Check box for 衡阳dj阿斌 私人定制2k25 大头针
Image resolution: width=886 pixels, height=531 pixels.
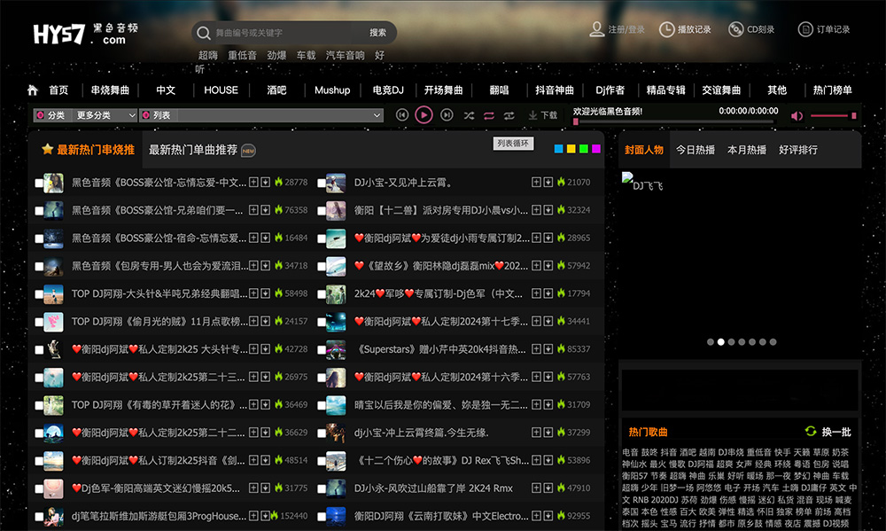[39, 350]
